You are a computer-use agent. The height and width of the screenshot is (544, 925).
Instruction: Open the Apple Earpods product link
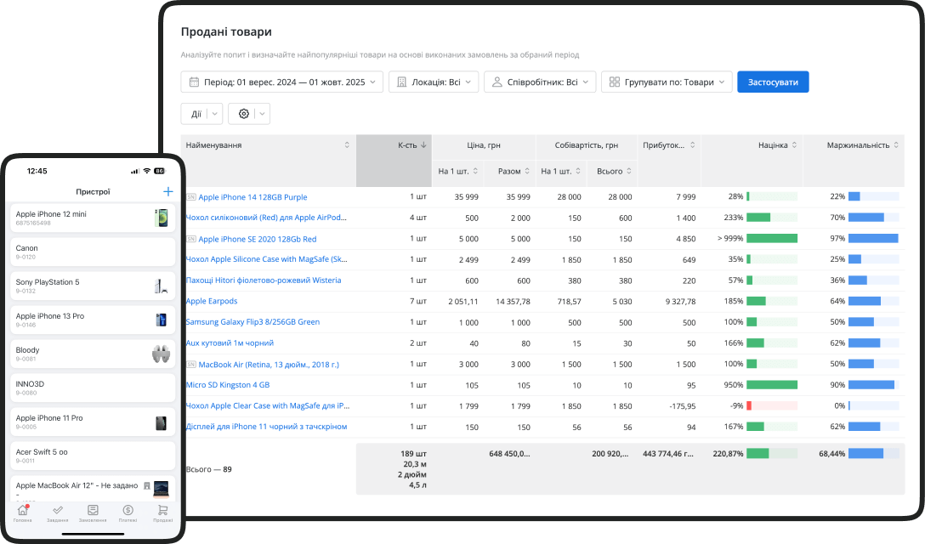(212, 301)
